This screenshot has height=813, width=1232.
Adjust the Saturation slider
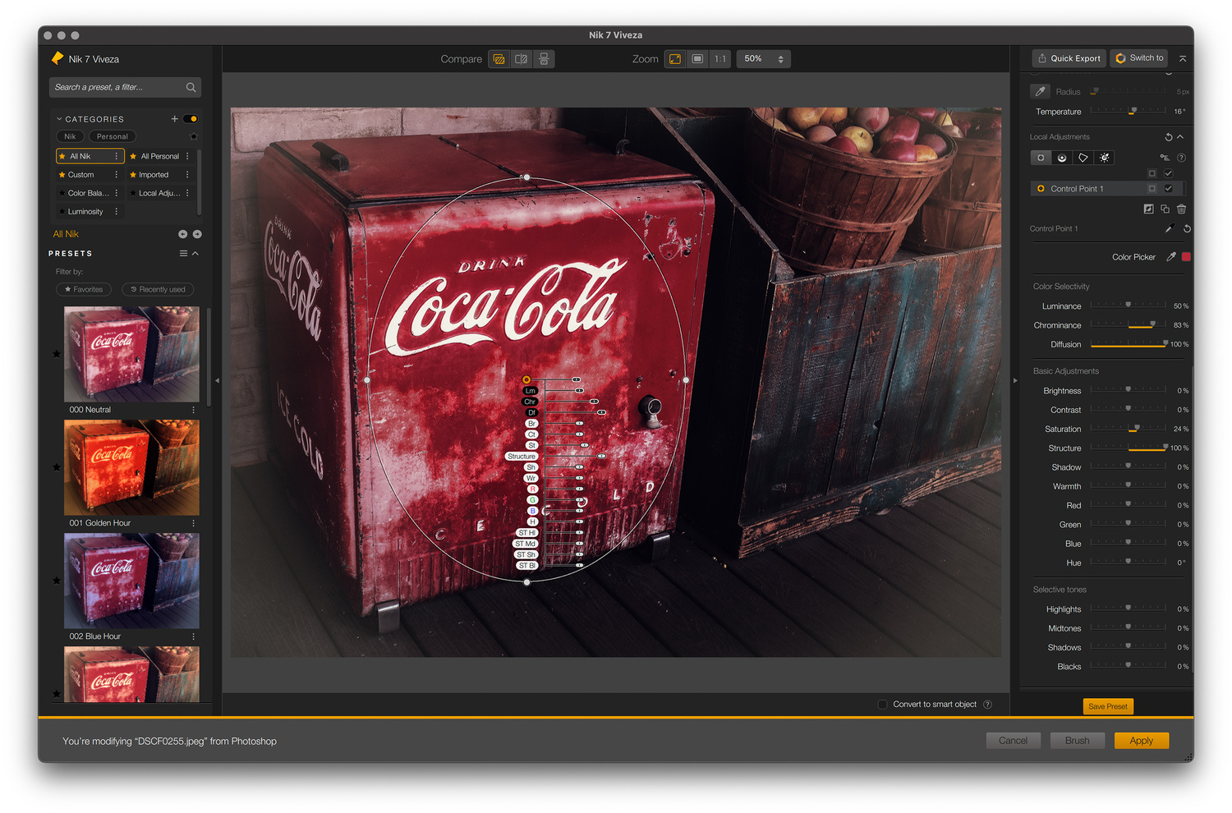point(1129,429)
